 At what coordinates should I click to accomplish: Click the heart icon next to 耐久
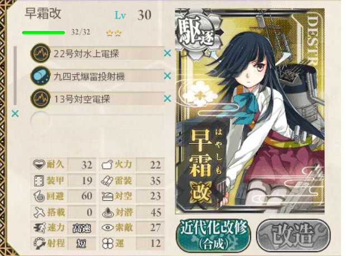point(39,164)
